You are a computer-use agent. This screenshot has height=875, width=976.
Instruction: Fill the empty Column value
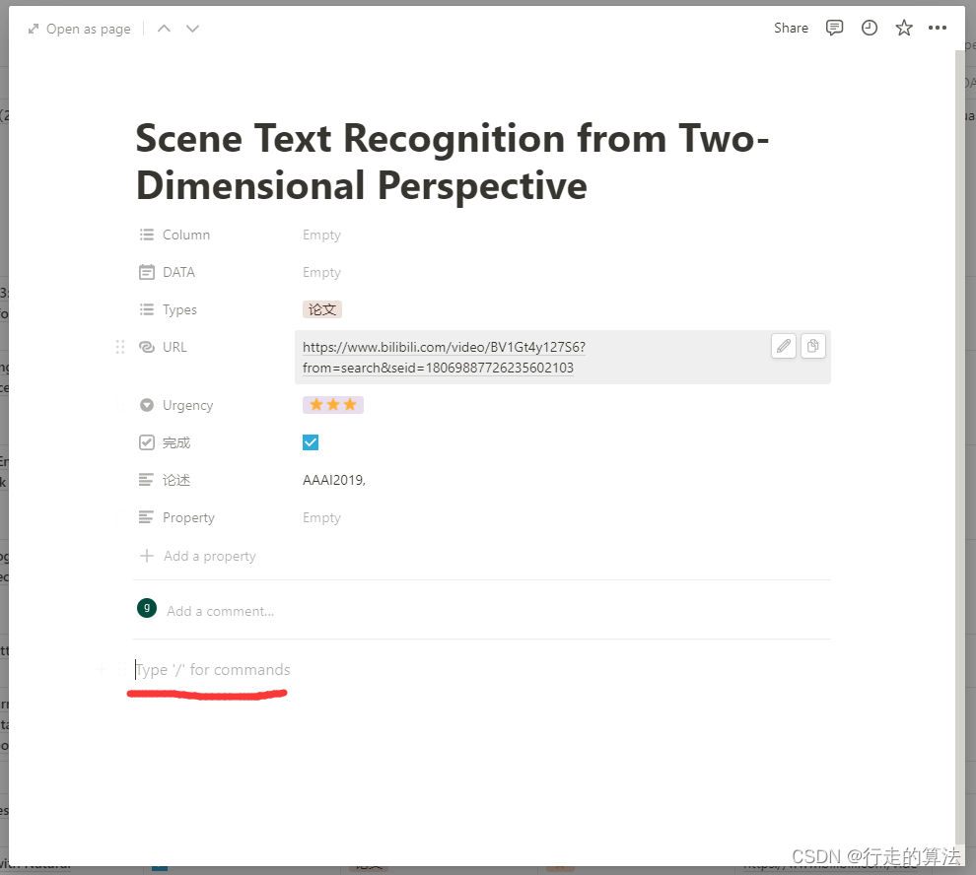click(321, 235)
